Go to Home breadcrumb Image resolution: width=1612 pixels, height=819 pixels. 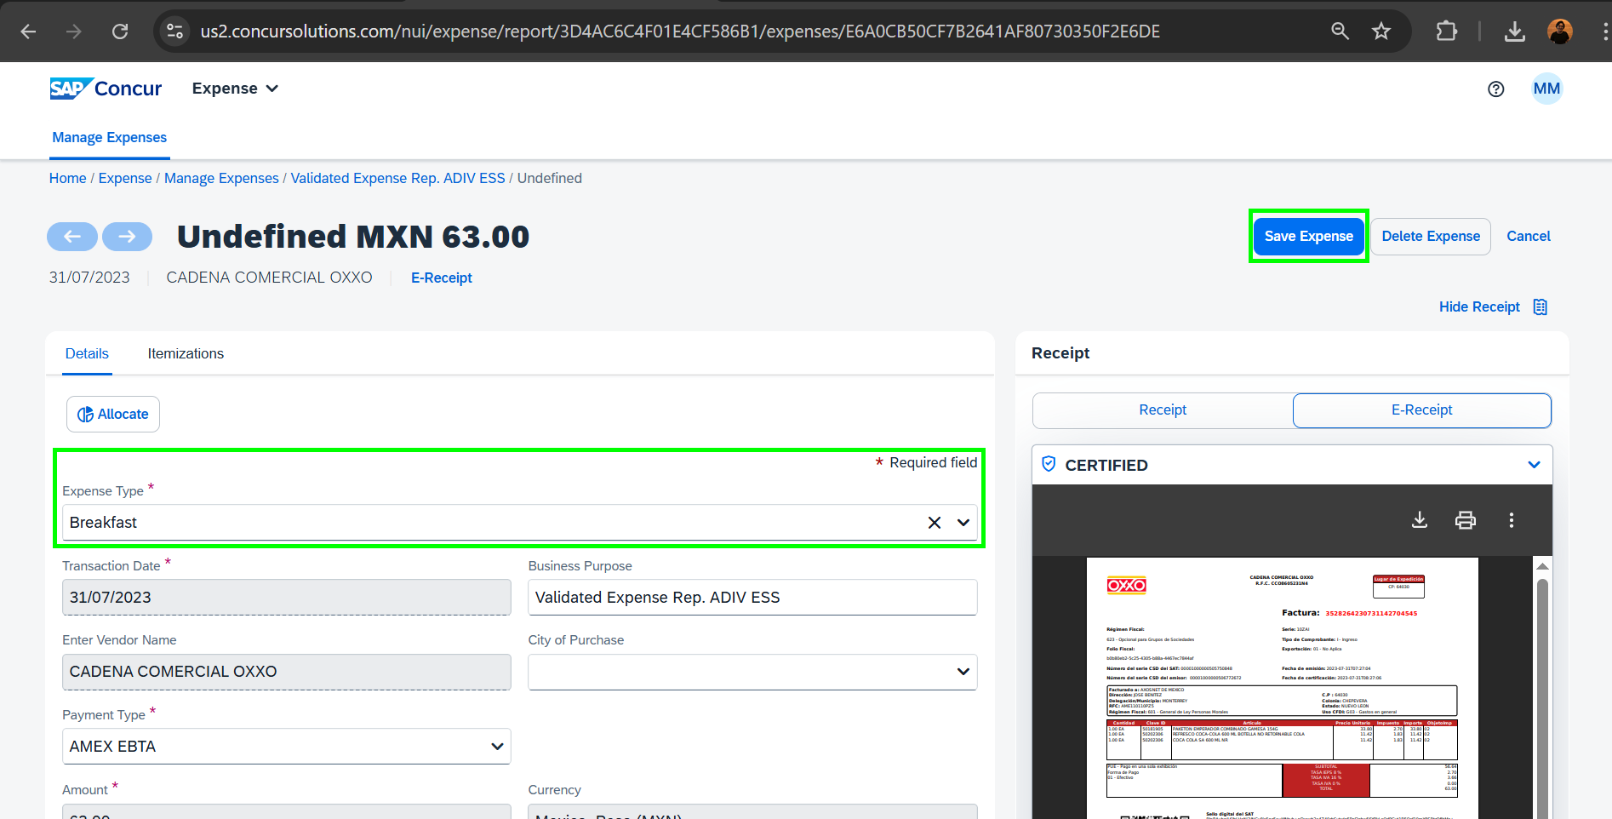coord(67,179)
